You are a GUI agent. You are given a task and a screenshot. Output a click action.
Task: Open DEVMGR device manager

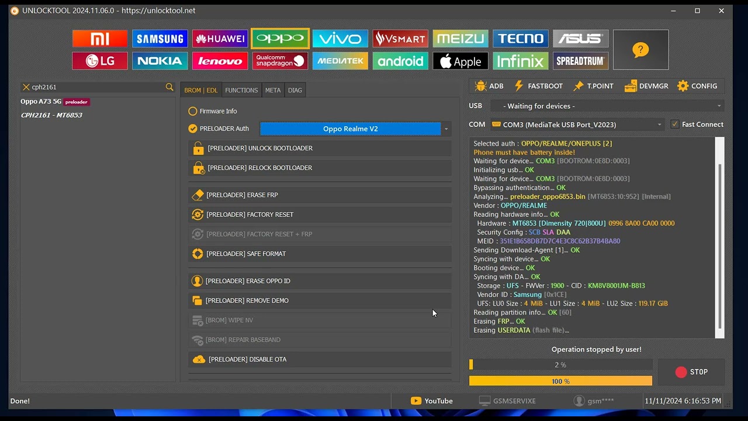(646, 86)
